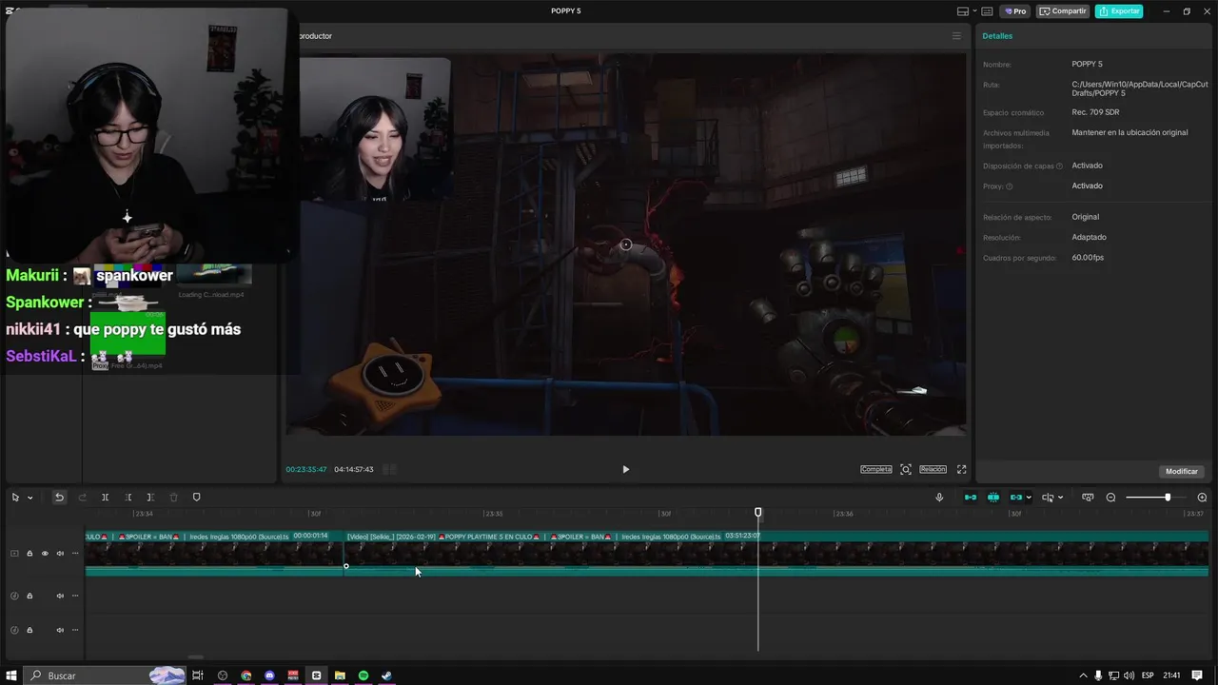Zoom out the timeline with minus icon

[1110, 498]
